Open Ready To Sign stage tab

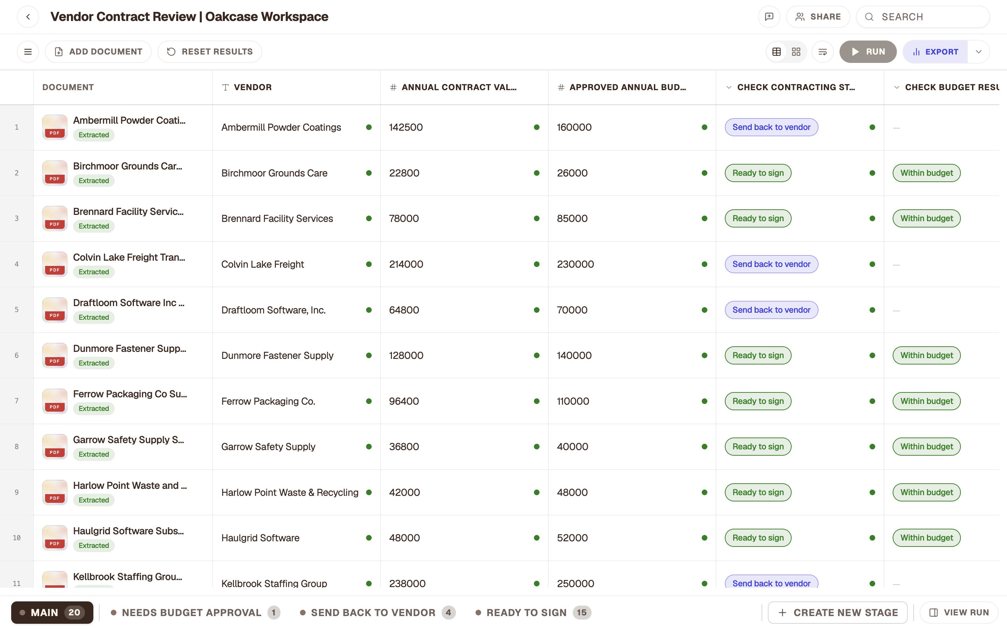coord(533,612)
